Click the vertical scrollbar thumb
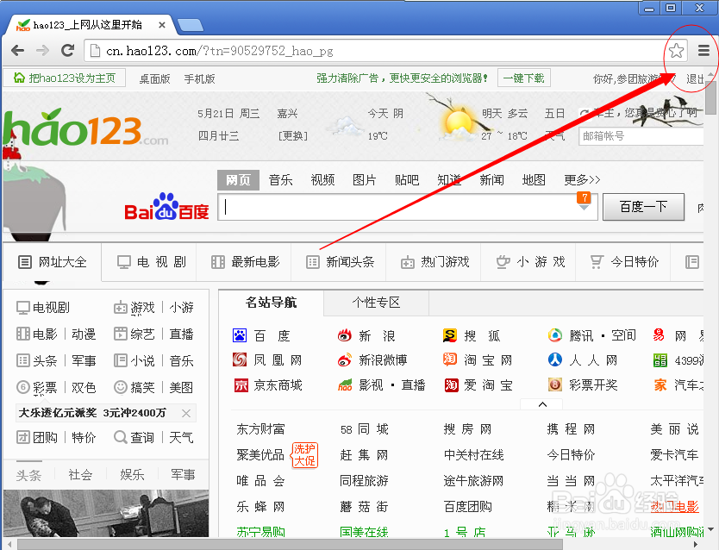 pos(710,98)
